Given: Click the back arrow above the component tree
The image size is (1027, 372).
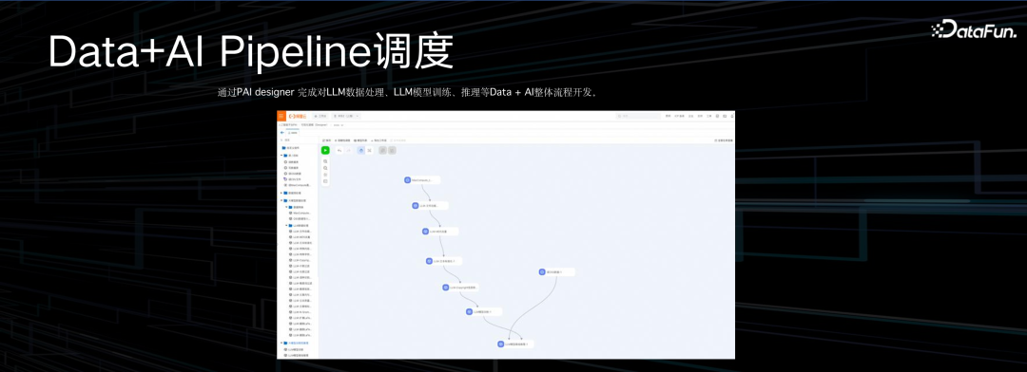Looking at the screenshot, I should click(x=282, y=133).
